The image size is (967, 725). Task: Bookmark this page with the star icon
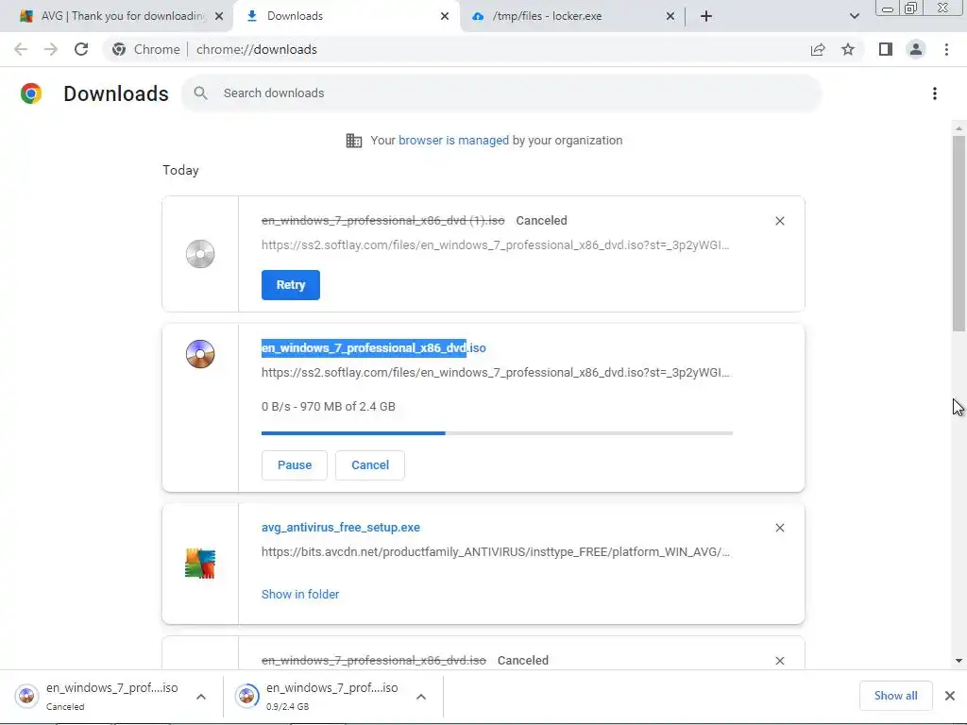coord(848,49)
